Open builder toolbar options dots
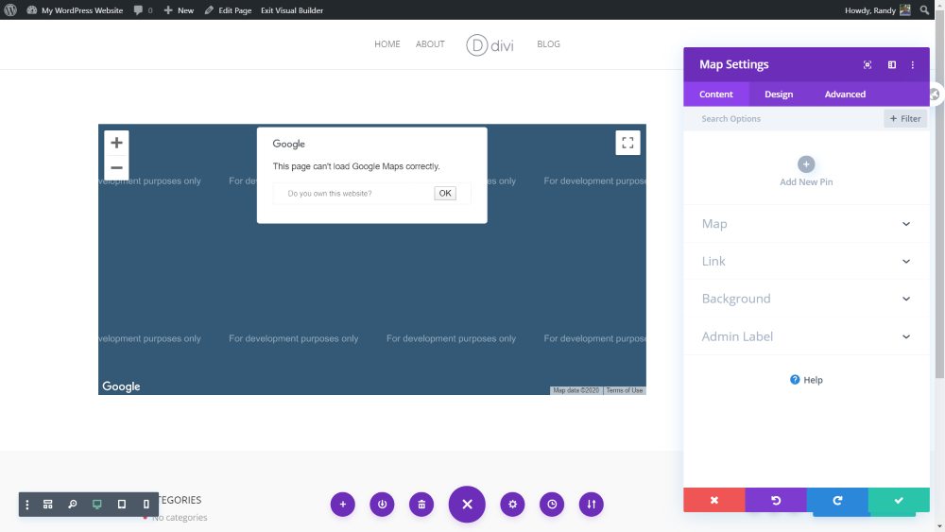Image resolution: width=945 pixels, height=532 pixels. click(27, 505)
